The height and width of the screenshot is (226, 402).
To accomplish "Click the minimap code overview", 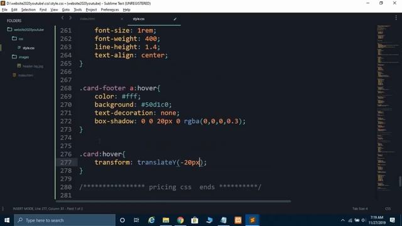I will tap(387, 107).
